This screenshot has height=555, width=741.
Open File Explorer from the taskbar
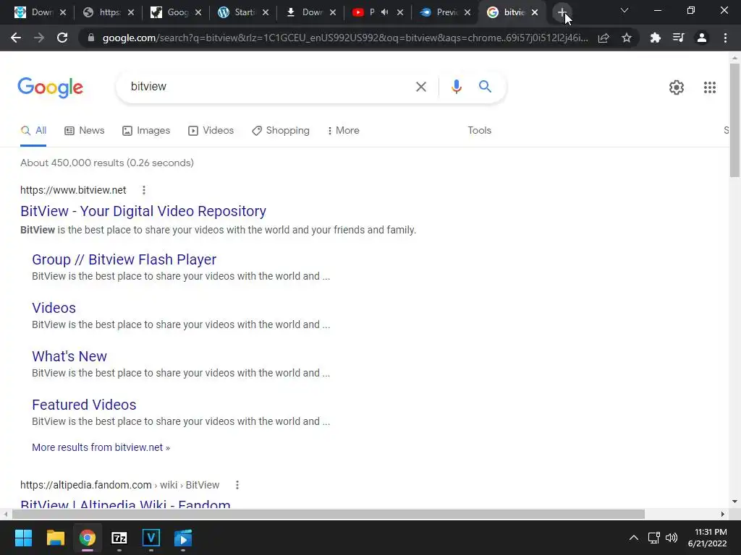pos(55,538)
